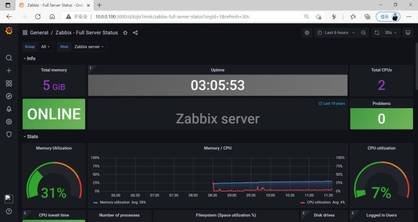The width and height of the screenshot is (418, 222).
Task: Click the address bar URL field
Action: click(172, 17)
